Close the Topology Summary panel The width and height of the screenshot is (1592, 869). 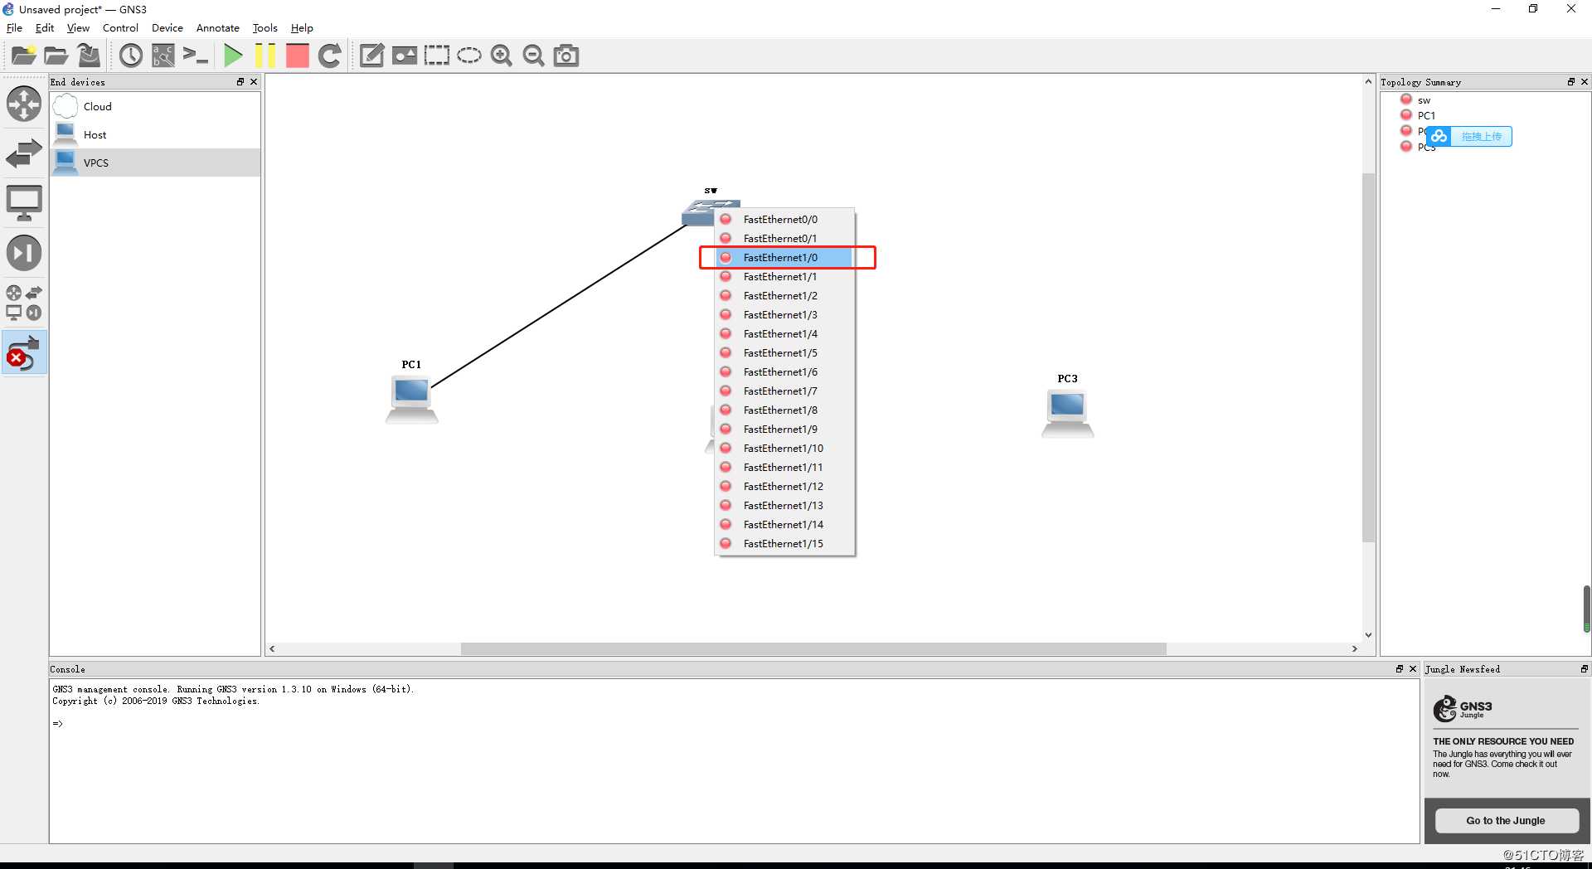pos(1585,81)
